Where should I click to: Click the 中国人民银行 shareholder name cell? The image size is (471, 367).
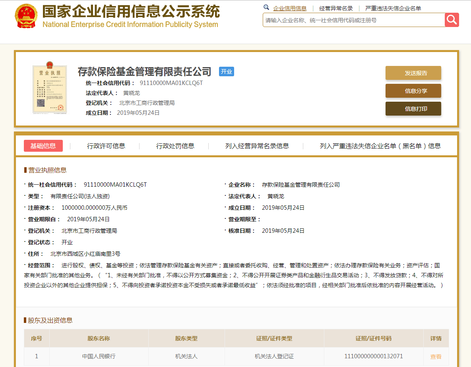(99, 356)
